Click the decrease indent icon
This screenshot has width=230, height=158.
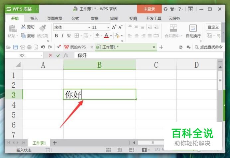point(150,27)
